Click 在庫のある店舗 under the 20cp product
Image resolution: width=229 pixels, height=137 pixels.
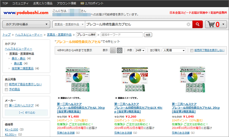[x=181, y=133]
